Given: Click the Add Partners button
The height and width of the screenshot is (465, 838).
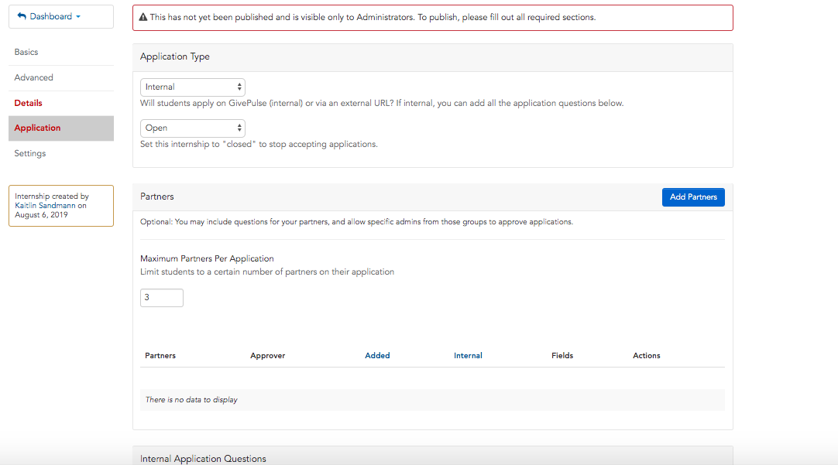Looking at the screenshot, I should click(x=693, y=197).
